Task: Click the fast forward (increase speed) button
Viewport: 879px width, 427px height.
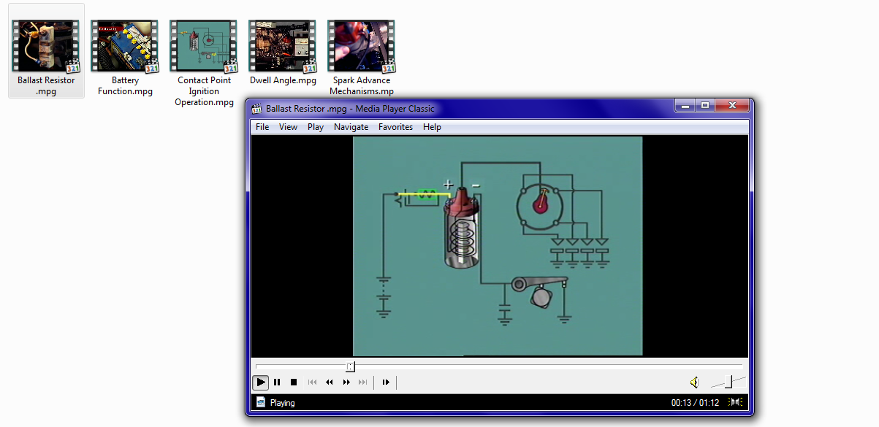Action: (x=346, y=382)
